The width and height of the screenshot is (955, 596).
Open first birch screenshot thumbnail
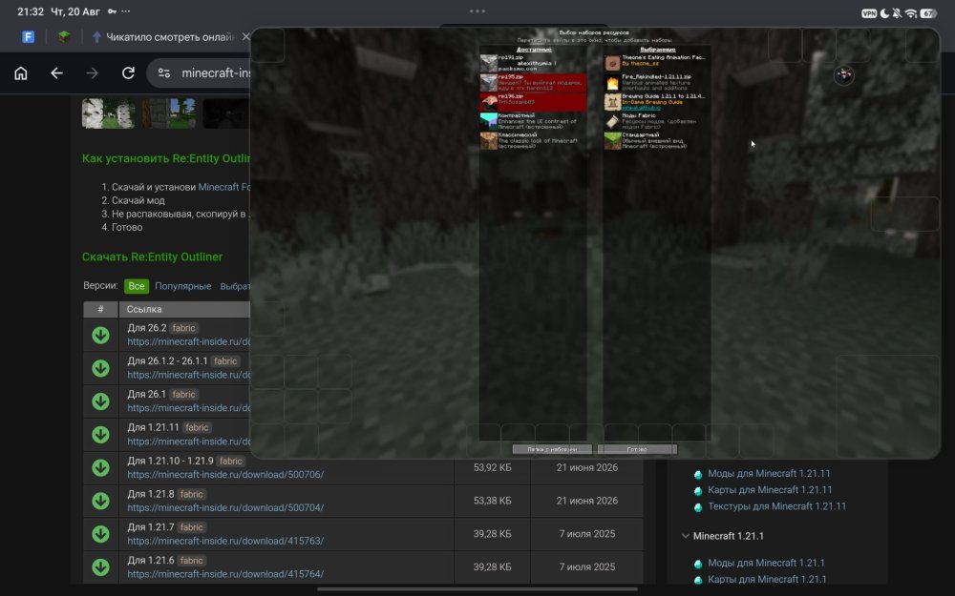(109, 113)
